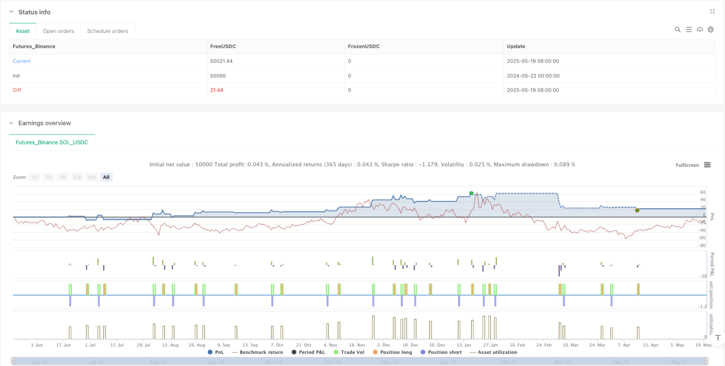Click the Current row link in the table
The height and width of the screenshot is (366, 725).
[22, 61]
